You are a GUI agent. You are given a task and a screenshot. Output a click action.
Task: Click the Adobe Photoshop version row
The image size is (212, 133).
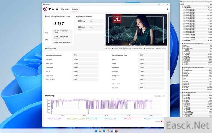pos(90,21)
